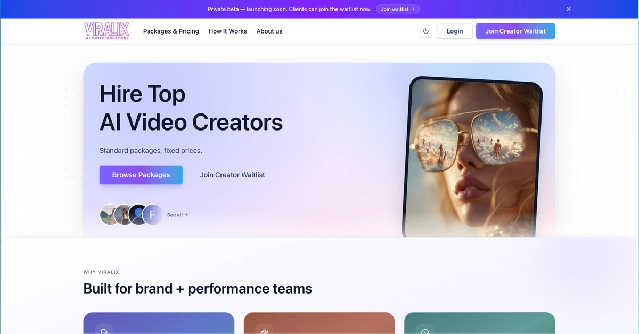Click the blue user avatar icon
The width and height of the screenshot is (639, 334).
pyautogui.click(x=138, y=214)
